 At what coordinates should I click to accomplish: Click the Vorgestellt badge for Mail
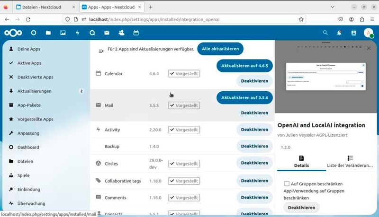click(184, 105)
